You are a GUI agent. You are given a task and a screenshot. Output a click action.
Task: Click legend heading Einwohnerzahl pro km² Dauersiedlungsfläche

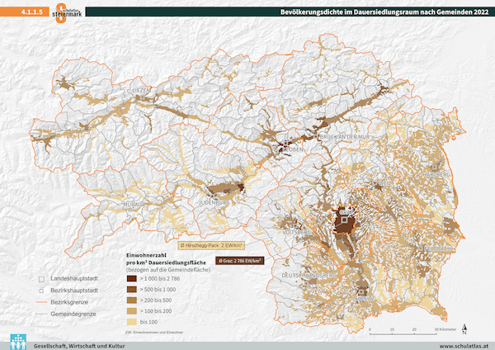[166, 258]
